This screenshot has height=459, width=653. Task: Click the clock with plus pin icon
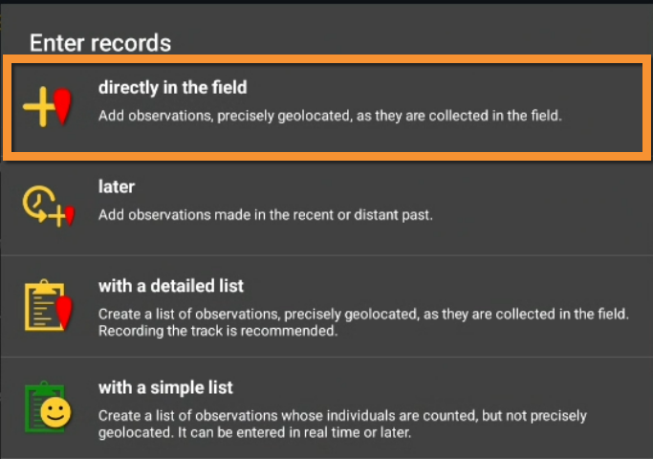click(x=48, y=204)
